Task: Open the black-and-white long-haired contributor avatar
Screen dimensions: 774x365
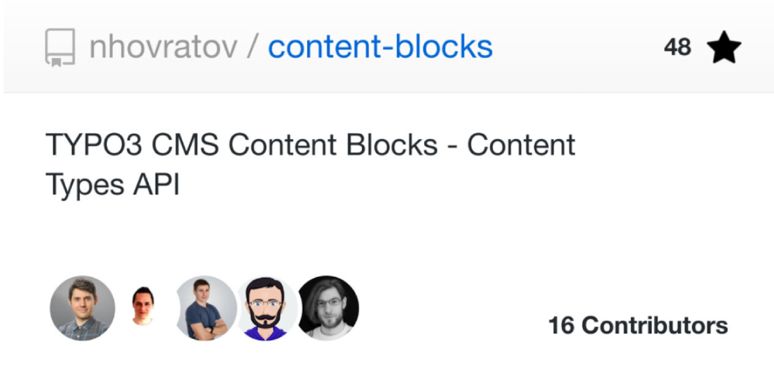Action: coord(328,309)
